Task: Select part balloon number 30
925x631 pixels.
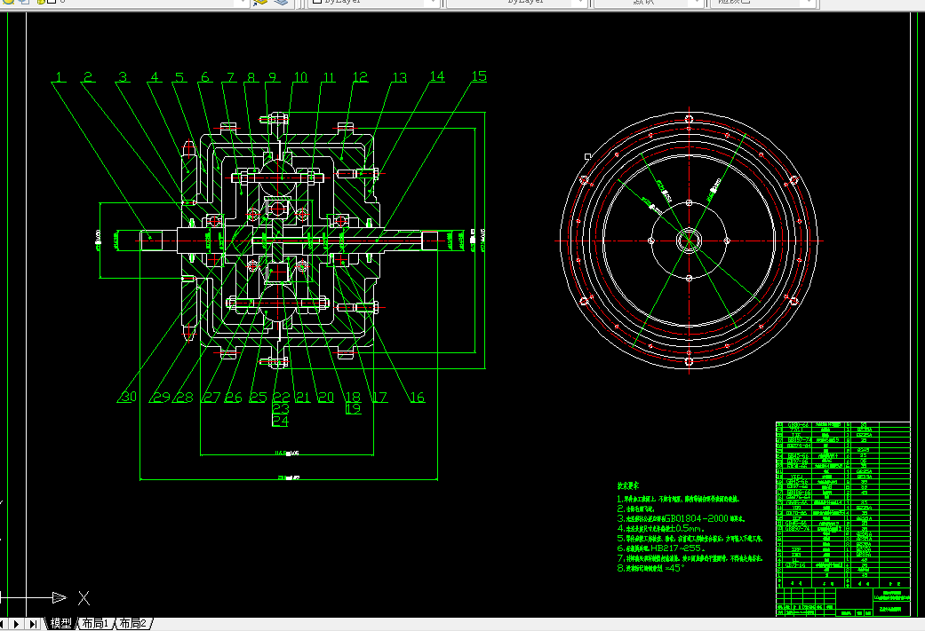Action: coord(128,397)
